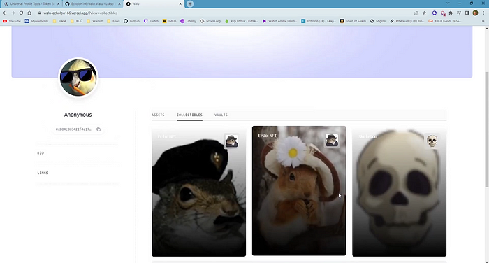489x263 pixels.
Task: Open the IMDb bookmark
Action: click(x=169, y=21)
